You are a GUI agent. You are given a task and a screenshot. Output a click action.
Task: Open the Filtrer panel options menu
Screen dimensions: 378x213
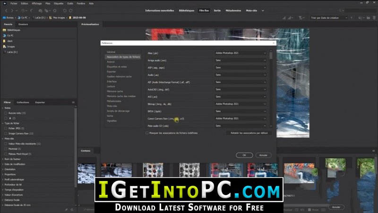[73, 102]
